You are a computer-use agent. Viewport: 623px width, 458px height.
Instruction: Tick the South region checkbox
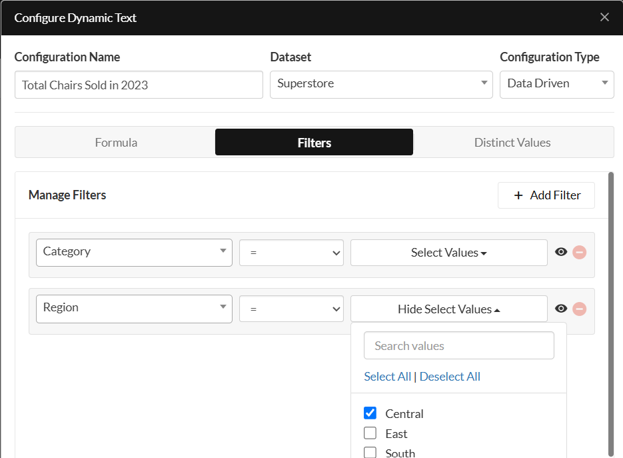(x=370, y=453)
